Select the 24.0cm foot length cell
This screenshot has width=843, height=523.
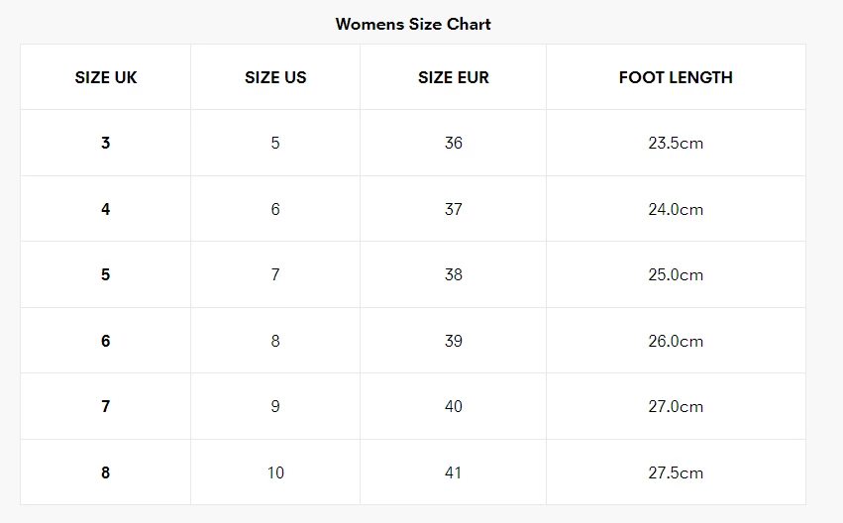[676, 209]
